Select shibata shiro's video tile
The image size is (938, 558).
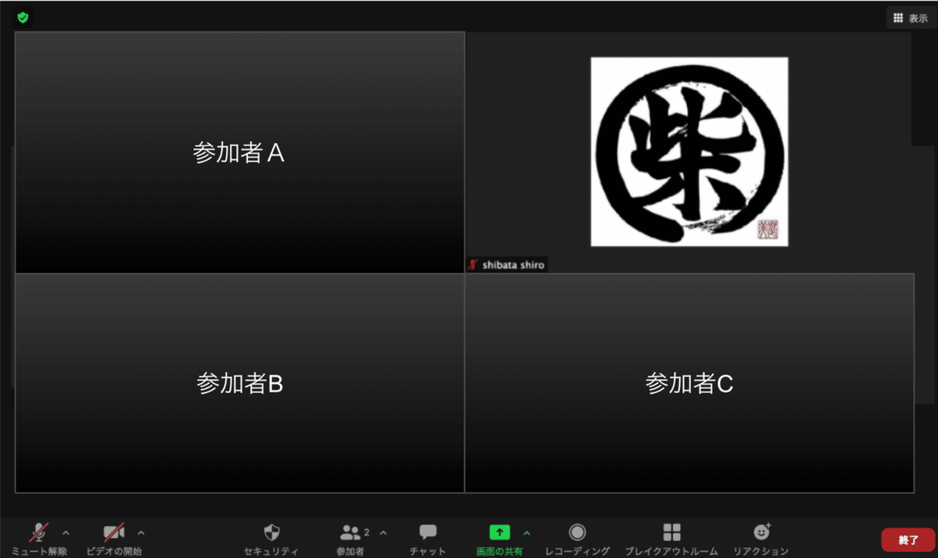[x=688, y=152]
